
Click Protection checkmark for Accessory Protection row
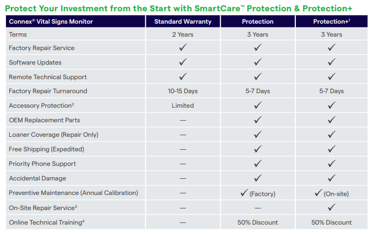click(x=257, y=106)
